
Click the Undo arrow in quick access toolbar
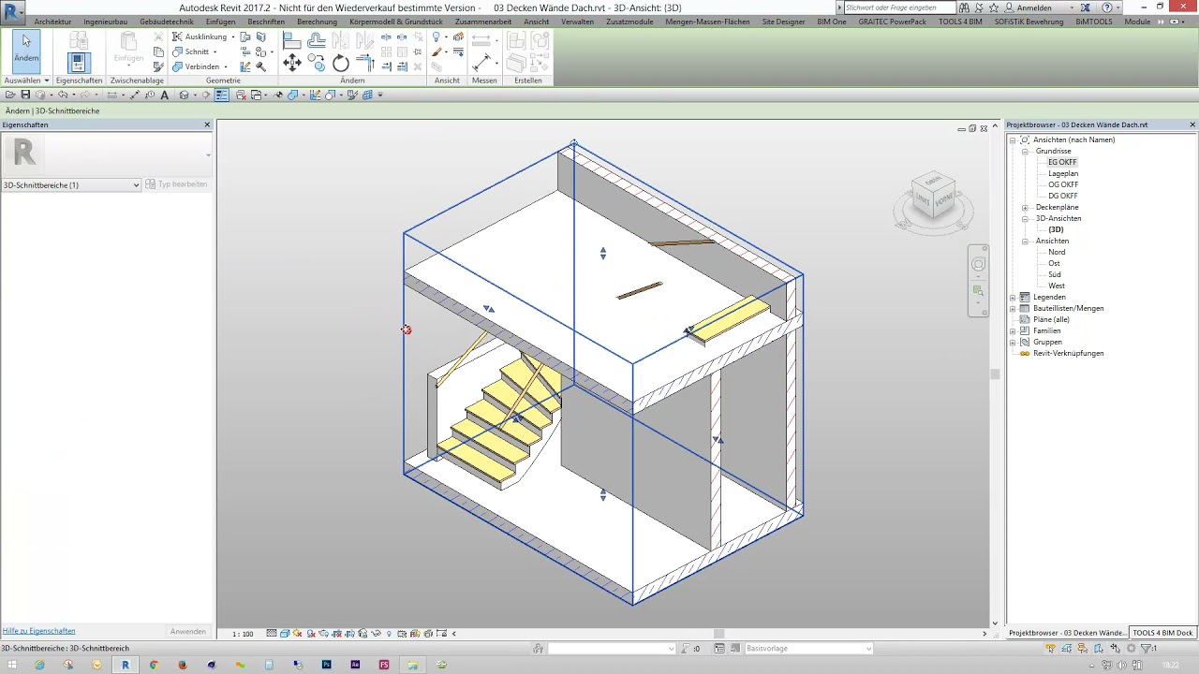coord(62,95)
